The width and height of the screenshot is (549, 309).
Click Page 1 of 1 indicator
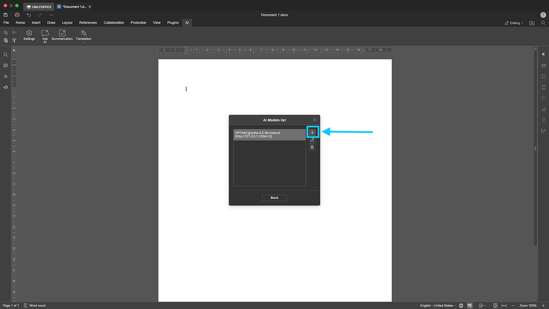11,305
